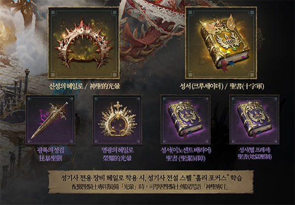Click the frenzy holy sword icon

tap(50, 119)
